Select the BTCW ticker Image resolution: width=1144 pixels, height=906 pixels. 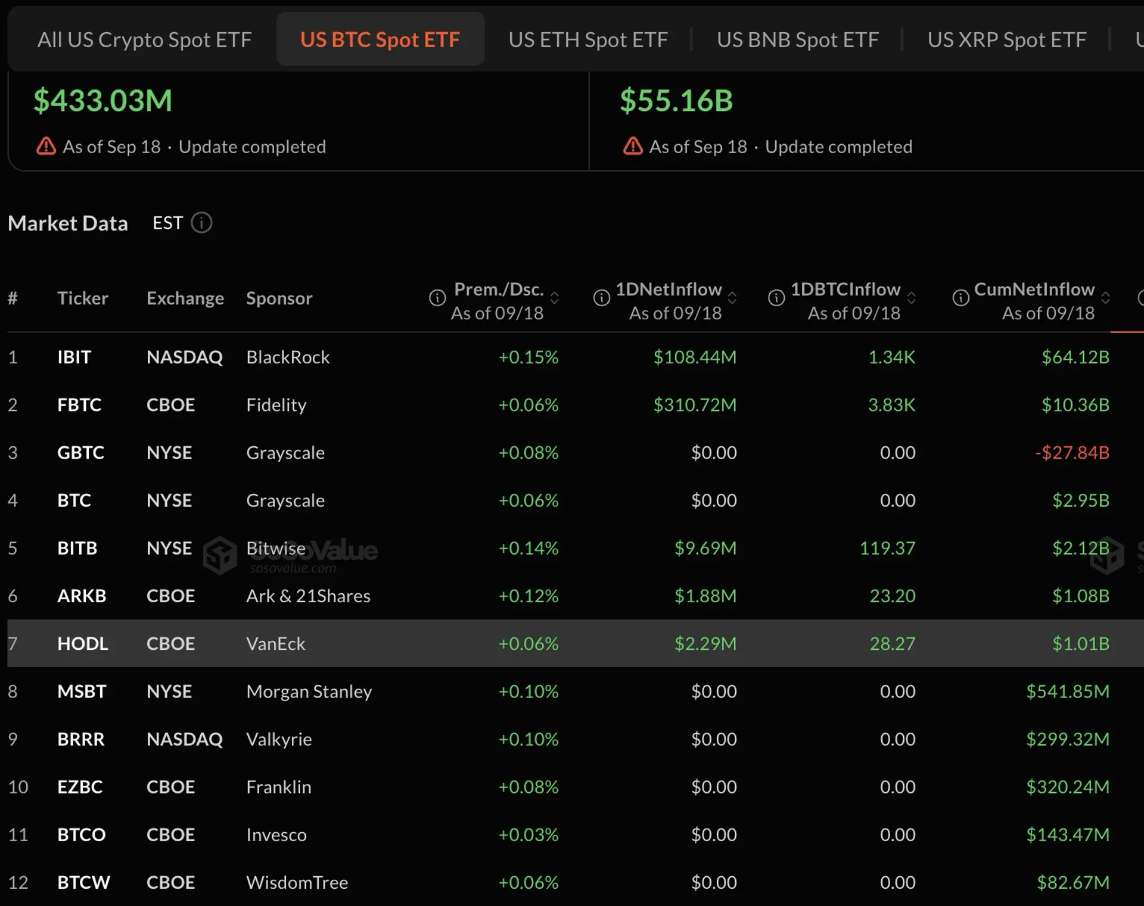pos(84,882)
